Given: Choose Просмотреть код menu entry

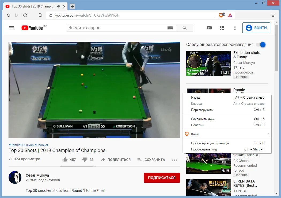Looking at the screenshot, I should click(x=227, y=149).
